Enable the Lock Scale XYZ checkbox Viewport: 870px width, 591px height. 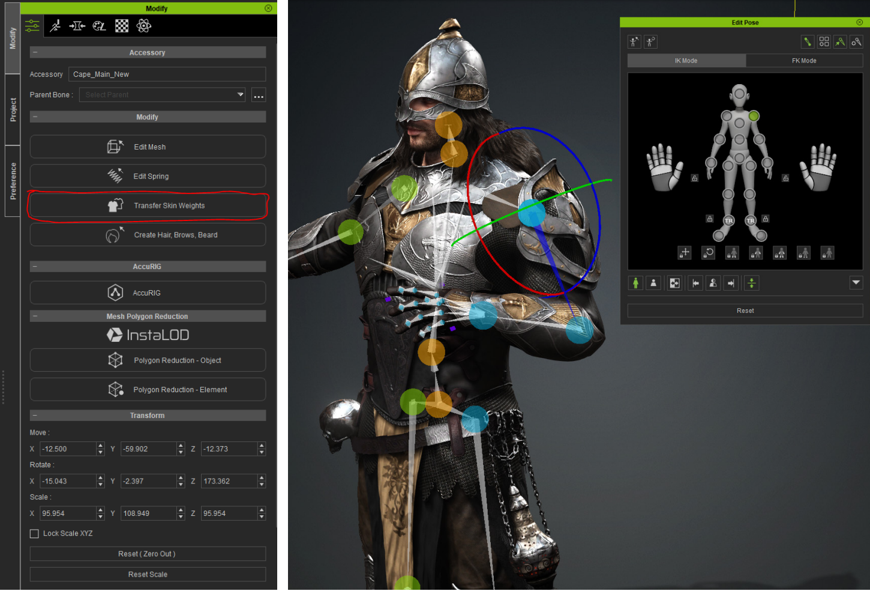coord(34,534)
